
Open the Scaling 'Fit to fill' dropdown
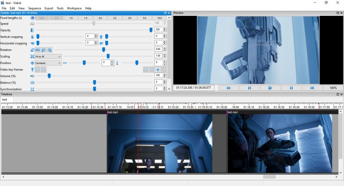(48, 57)
